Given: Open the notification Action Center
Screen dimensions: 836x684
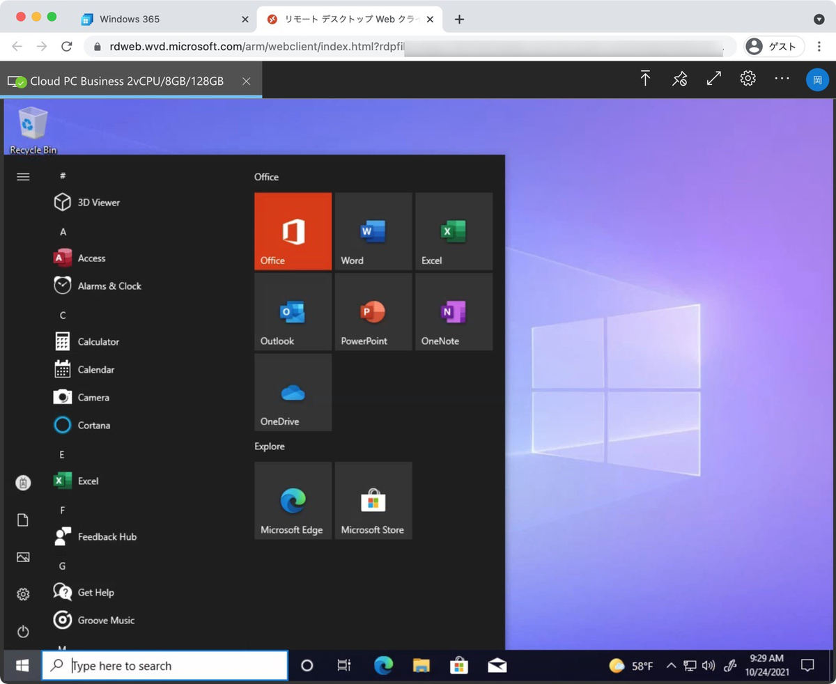Looking at the screenshot, I should click(x=807, y=666).
